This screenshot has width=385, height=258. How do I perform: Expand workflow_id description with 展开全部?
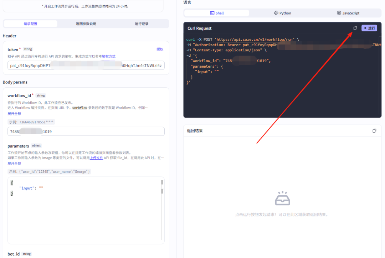pos(14,114)
